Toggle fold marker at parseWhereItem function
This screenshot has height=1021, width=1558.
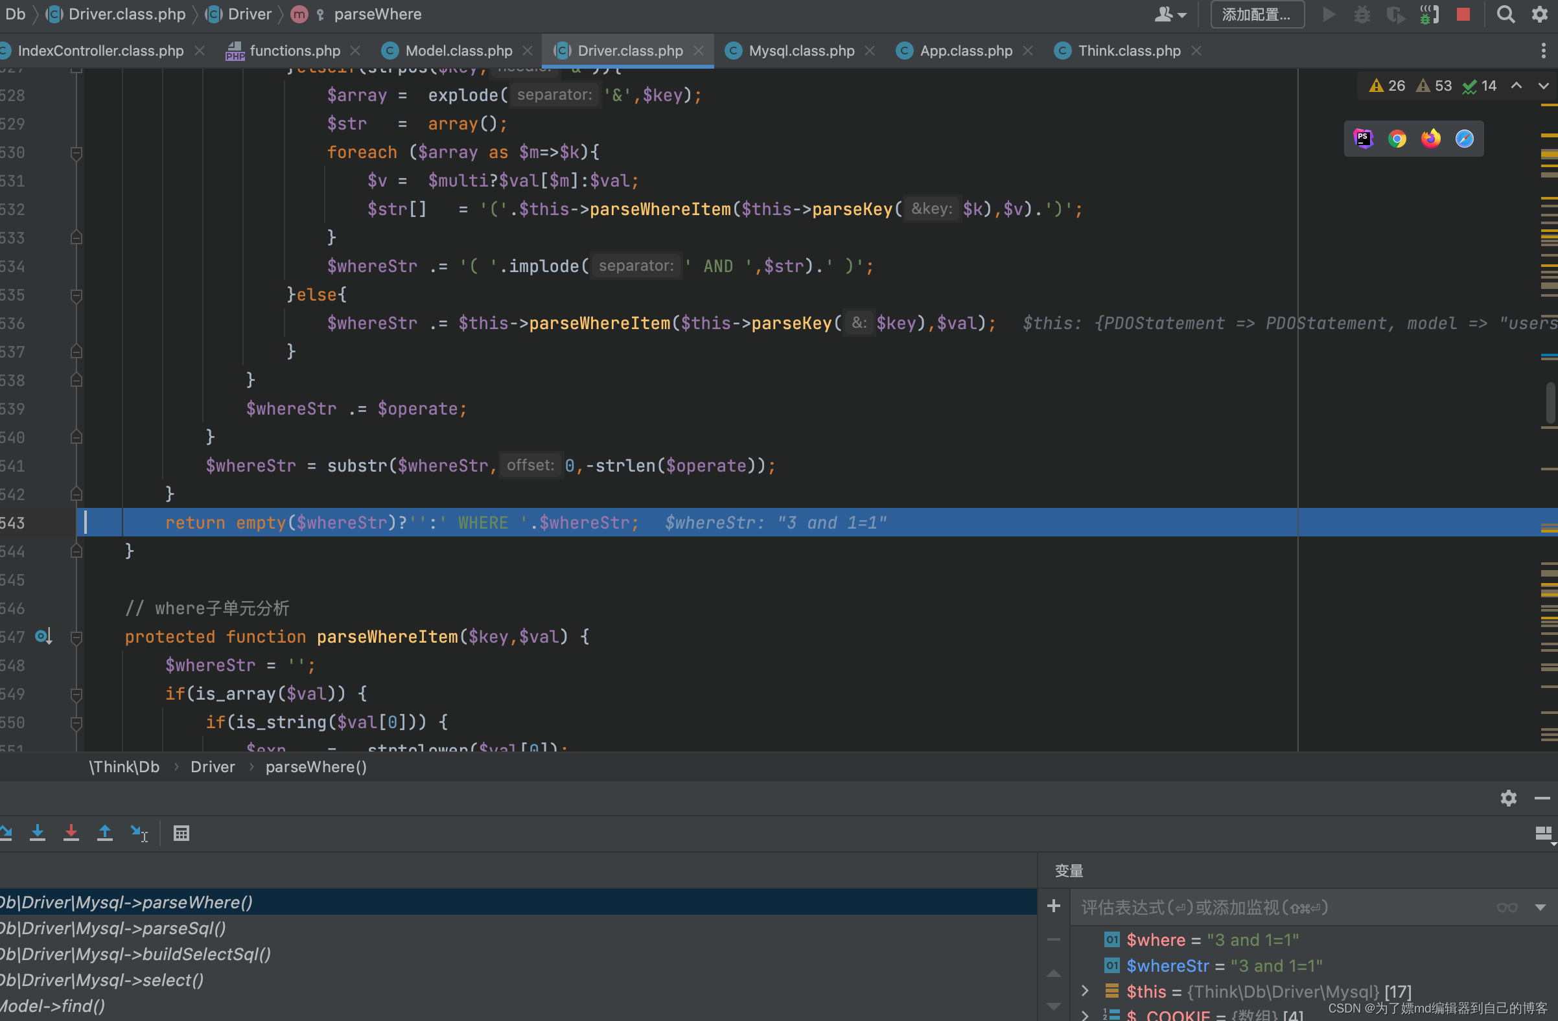[76, 637]
